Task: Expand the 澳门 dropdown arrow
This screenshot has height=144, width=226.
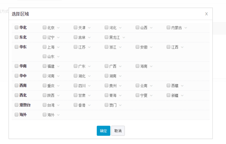Action: 120,105
